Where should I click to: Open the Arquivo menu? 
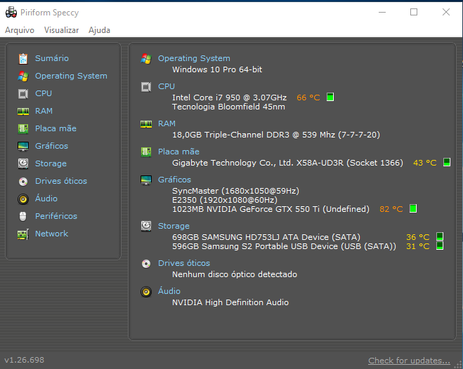20,30
